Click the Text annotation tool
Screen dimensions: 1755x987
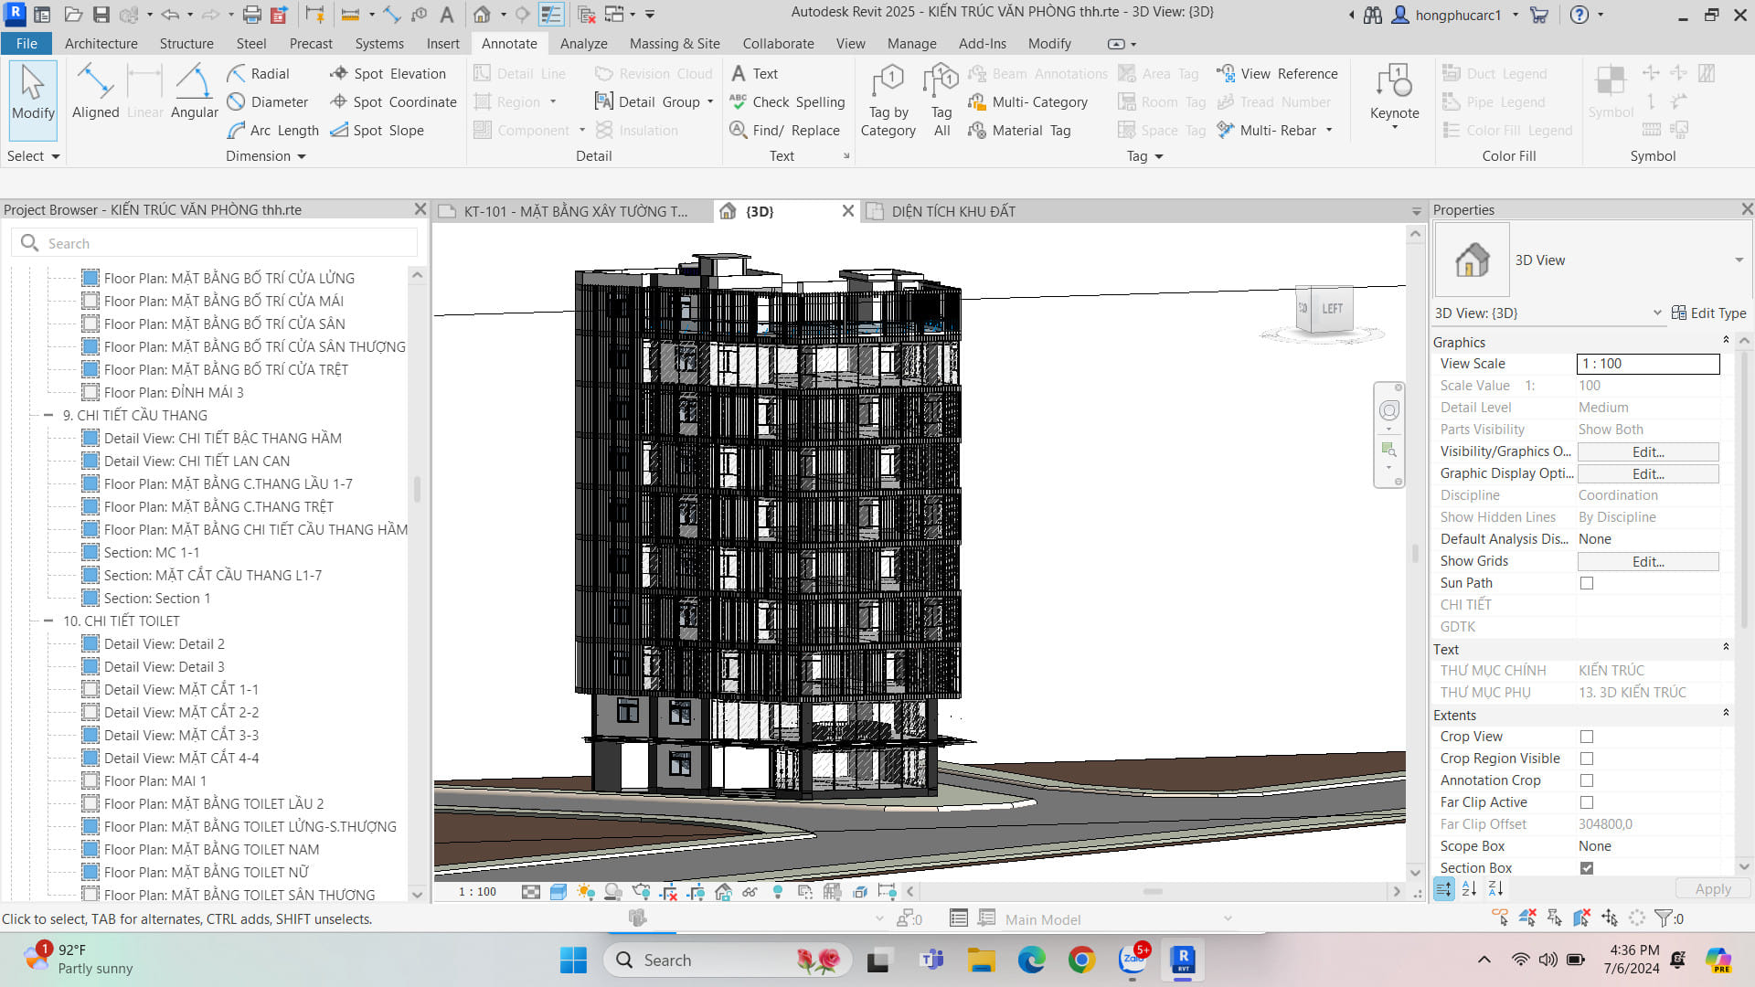click(754, 73)
